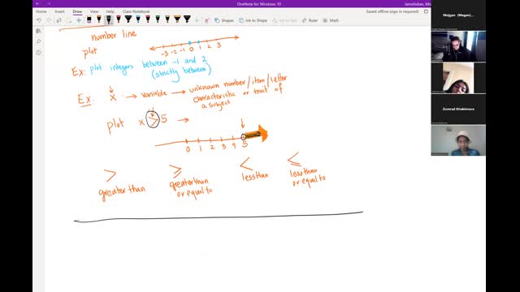Click the Draw tab
Image resolution: width=520 pixels, height=292 pixels.
coord(77,11)
